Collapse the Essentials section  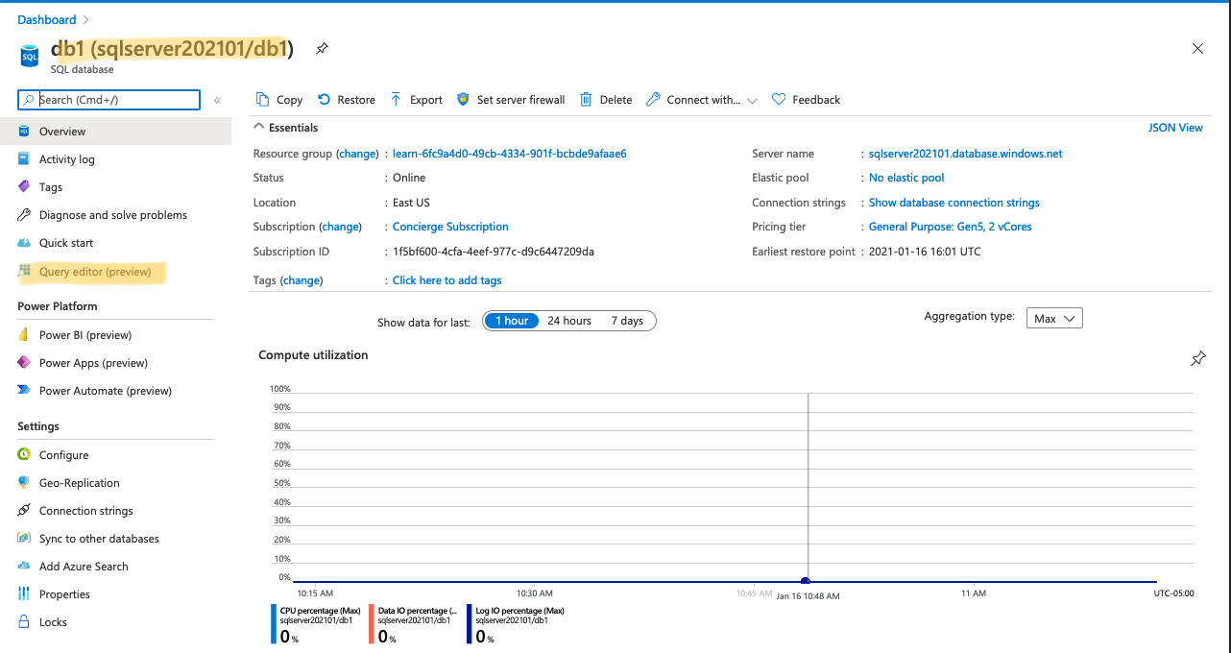tap(257, 127)
